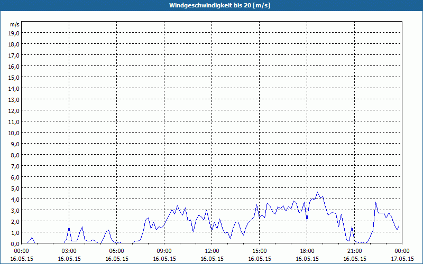423x264 pixels.
Task: Choose the '15:00' x-axis time label
Action: coord(260,251)
